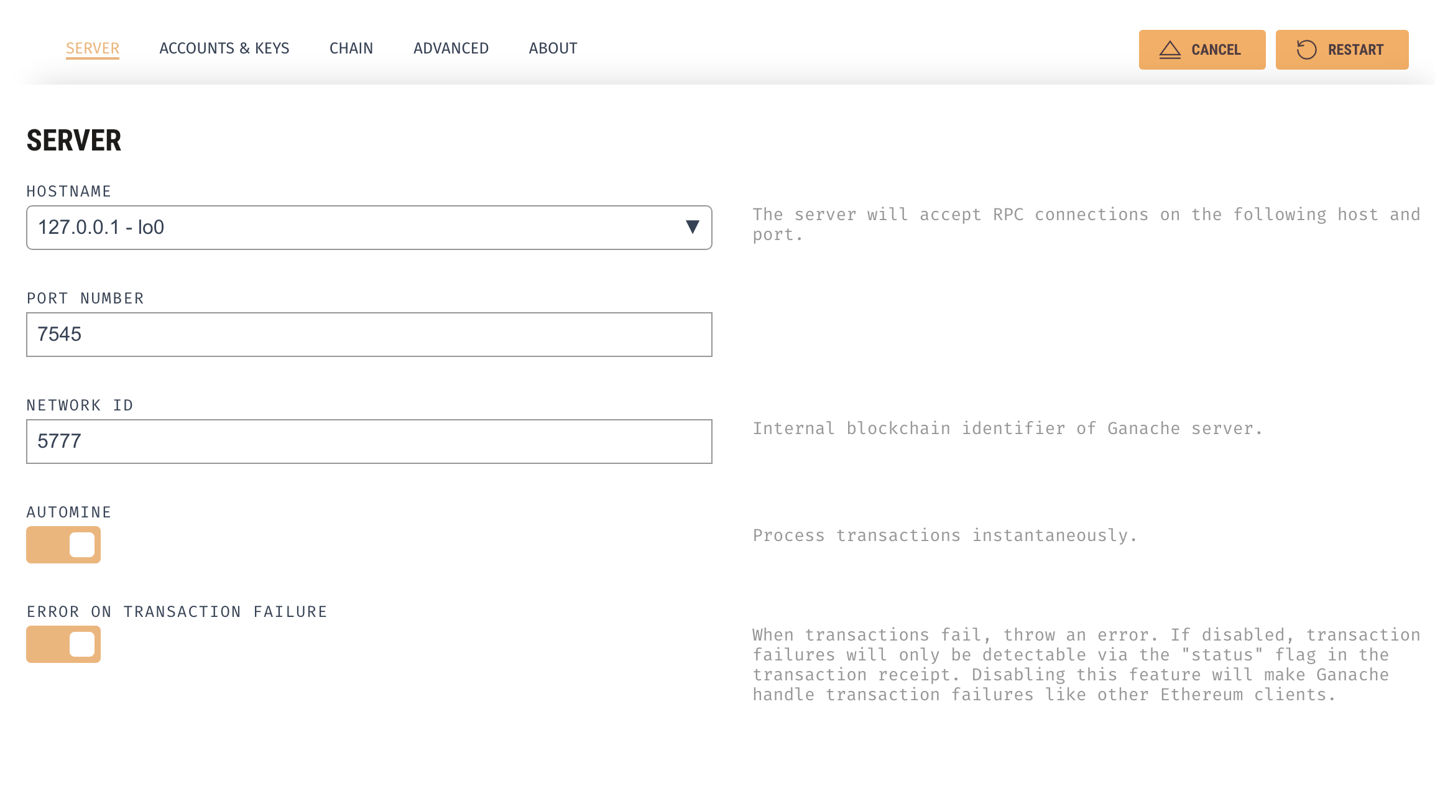This screenshot has width=1435, height=801.
Task: Click the RPC connections host description text
Action: [1086, 225]
